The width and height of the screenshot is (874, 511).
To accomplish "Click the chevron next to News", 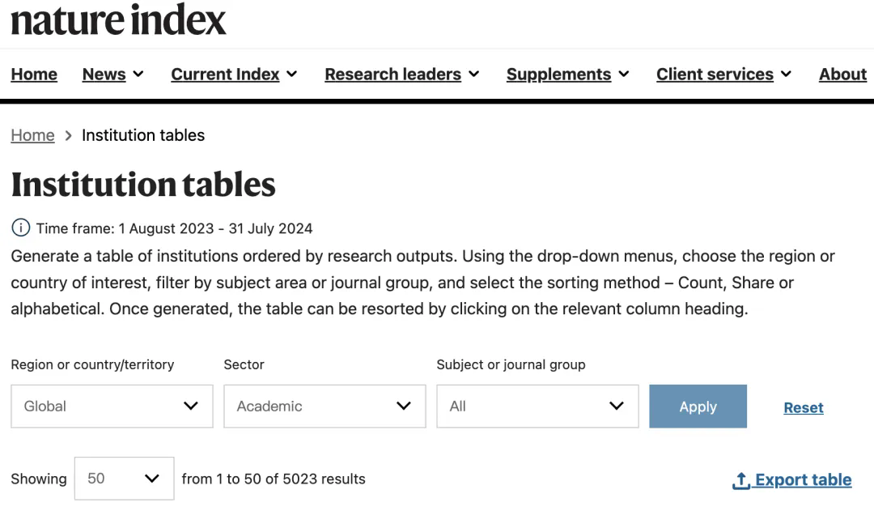I will tap(138, 75).
